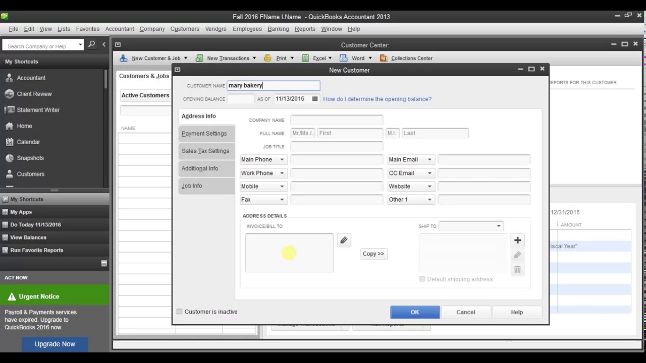Image resolution: width=646 pixels, height=363 pixels.
Task: Collapse the left shortcuts panel arrow
Action: coord(104,44)
